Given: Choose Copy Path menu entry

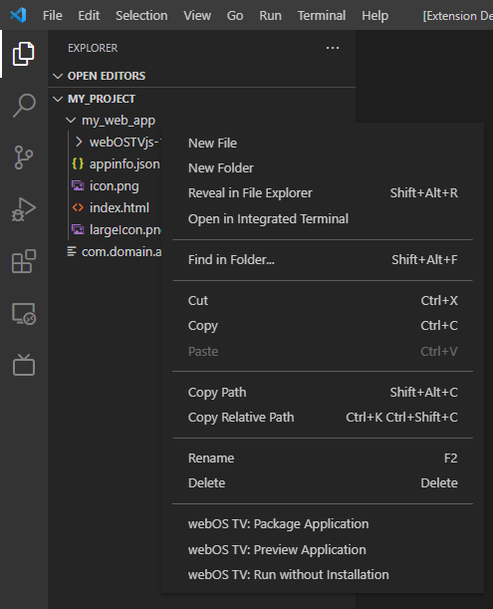Looking at the screenshot, I should pyautogui.click(x=323, y=393).
